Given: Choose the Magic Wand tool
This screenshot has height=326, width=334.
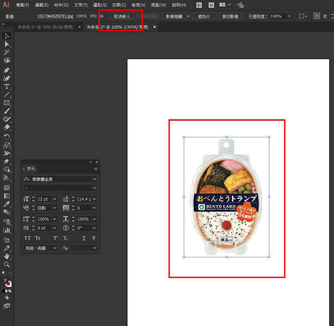Looking at the screenshot, I should [7, 52].
